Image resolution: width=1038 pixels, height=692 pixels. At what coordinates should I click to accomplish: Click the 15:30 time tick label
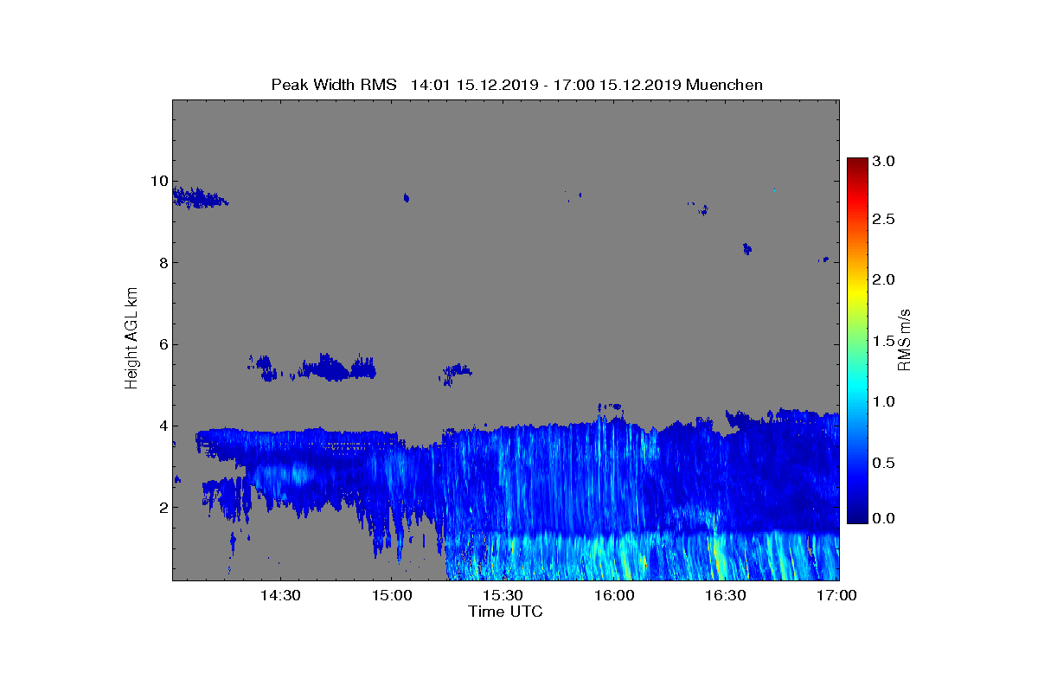503,595
